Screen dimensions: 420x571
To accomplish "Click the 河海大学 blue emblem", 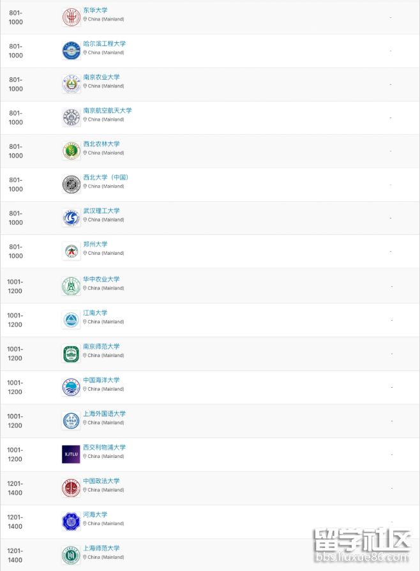I will pyautogui.click(x=71, y=522).
